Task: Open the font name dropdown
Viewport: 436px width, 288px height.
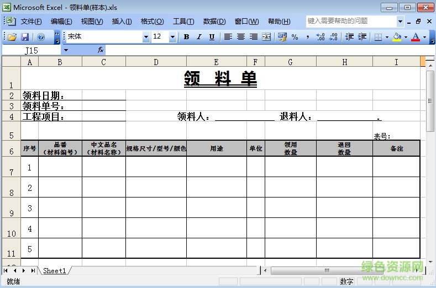Action: pyautogui.click(x=146, y=36)
